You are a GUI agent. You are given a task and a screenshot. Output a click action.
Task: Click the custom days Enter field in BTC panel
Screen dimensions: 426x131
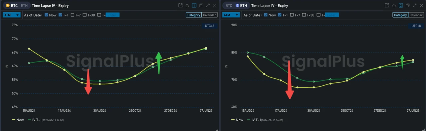click(x=112, y=15)
